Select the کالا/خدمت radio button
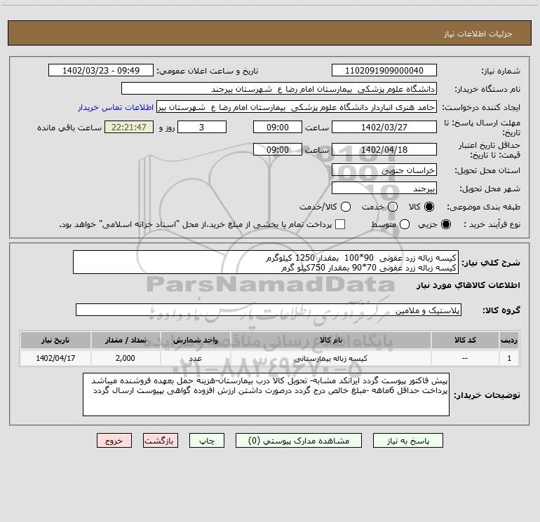This screenshot has height=522, width=540. [x=346, y=207]
